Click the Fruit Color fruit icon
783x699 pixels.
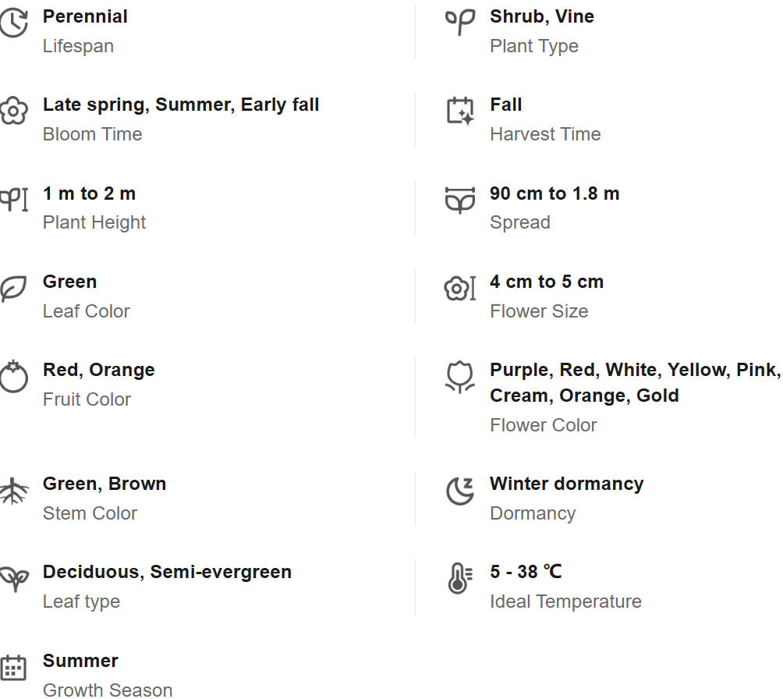(13, 377)
